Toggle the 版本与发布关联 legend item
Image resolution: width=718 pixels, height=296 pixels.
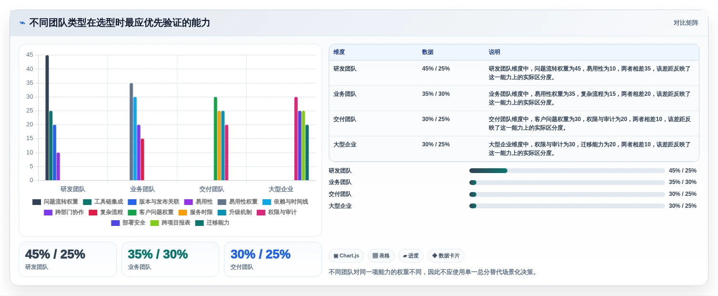(153, 202)
